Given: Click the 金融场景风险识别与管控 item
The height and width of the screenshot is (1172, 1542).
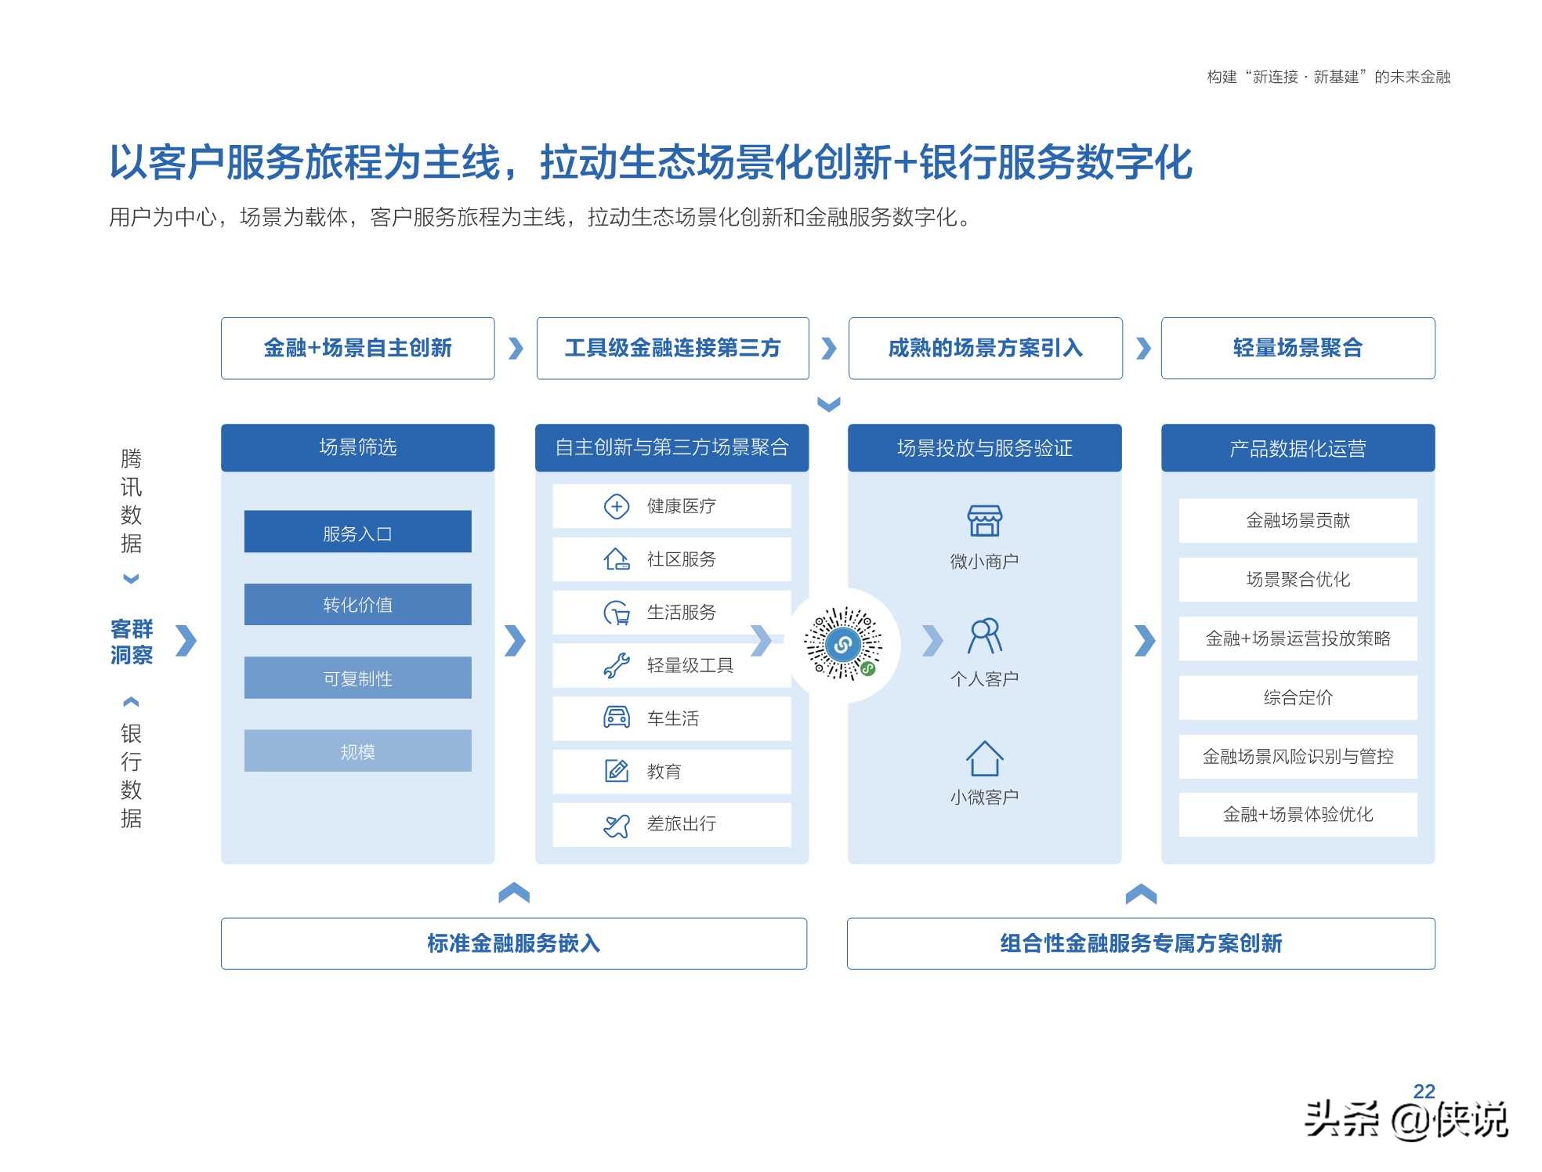Looking at the screenshot, I should pyautogui.click(x=1298, y=756).
